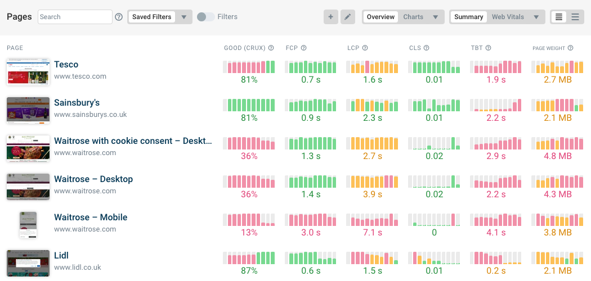Open help icon beside TBT header
The width and height of the screenshot is (591, 281).
click(488, 48)
